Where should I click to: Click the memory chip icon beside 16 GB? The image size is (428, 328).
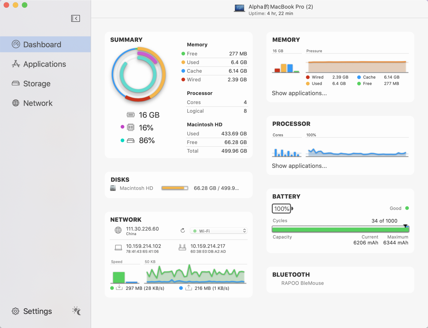click(x=131, y=115)
